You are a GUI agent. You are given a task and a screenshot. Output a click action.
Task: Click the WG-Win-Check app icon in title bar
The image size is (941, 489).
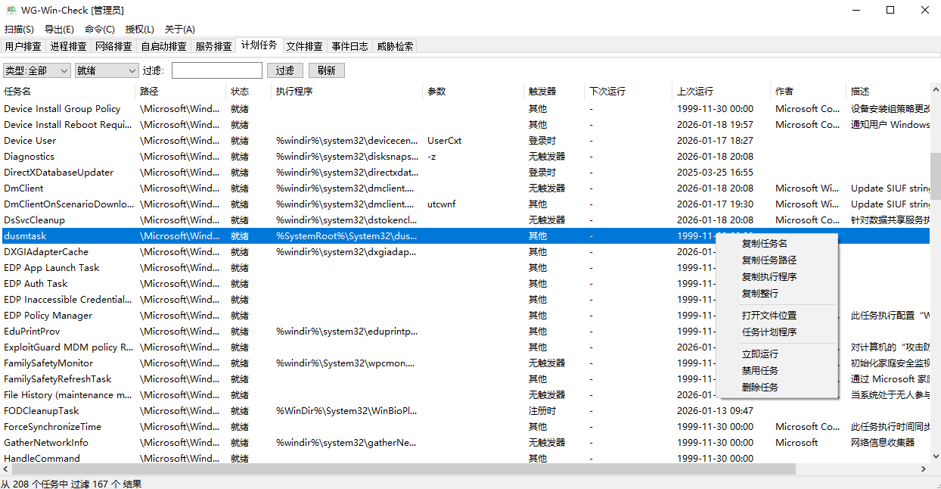(x=11, y=10)
